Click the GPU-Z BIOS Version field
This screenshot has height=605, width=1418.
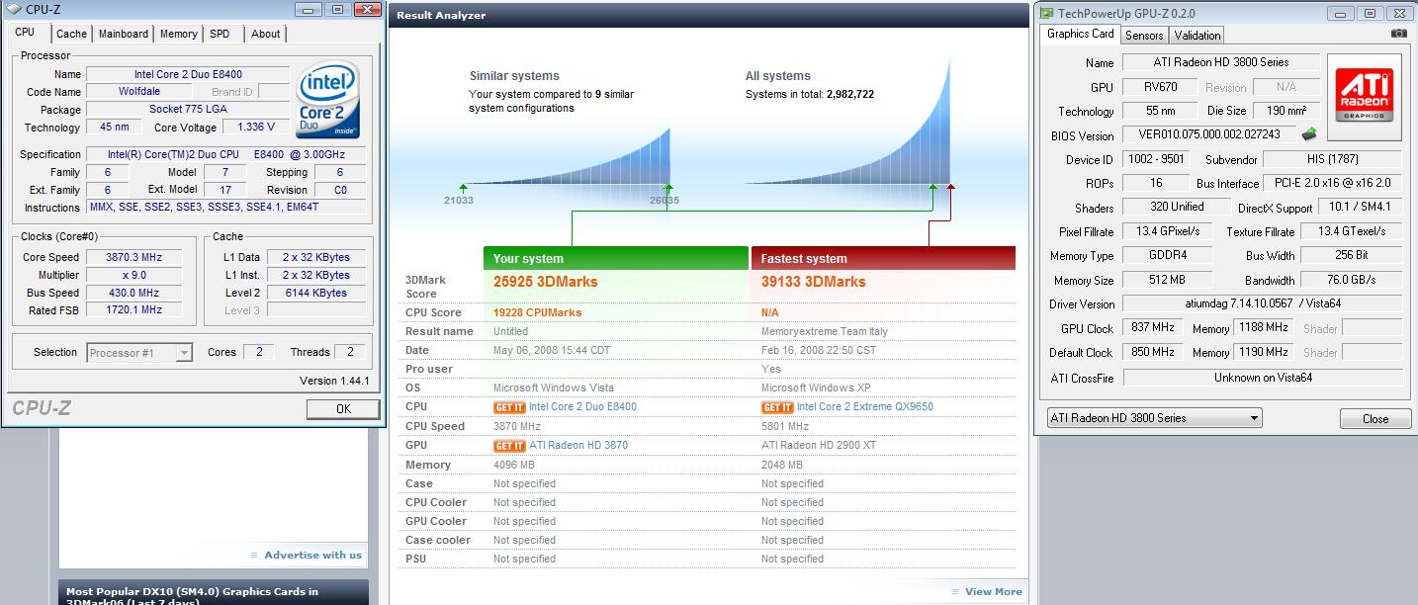[x=1209, y=134]
